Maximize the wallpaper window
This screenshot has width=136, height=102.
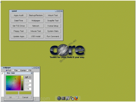[x=35, y=68]
